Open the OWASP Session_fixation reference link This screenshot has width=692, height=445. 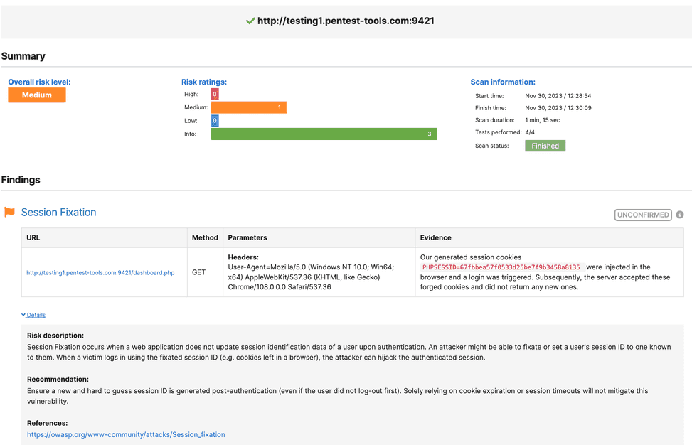coord(126,434)
